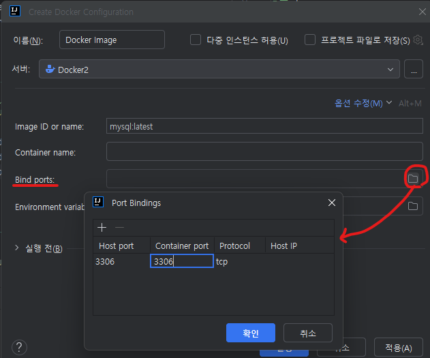This screenshot has height=358, width=430.
Task: Click IntelliJ logo in Create Docker Configuration title
Action: pos(15,11)
